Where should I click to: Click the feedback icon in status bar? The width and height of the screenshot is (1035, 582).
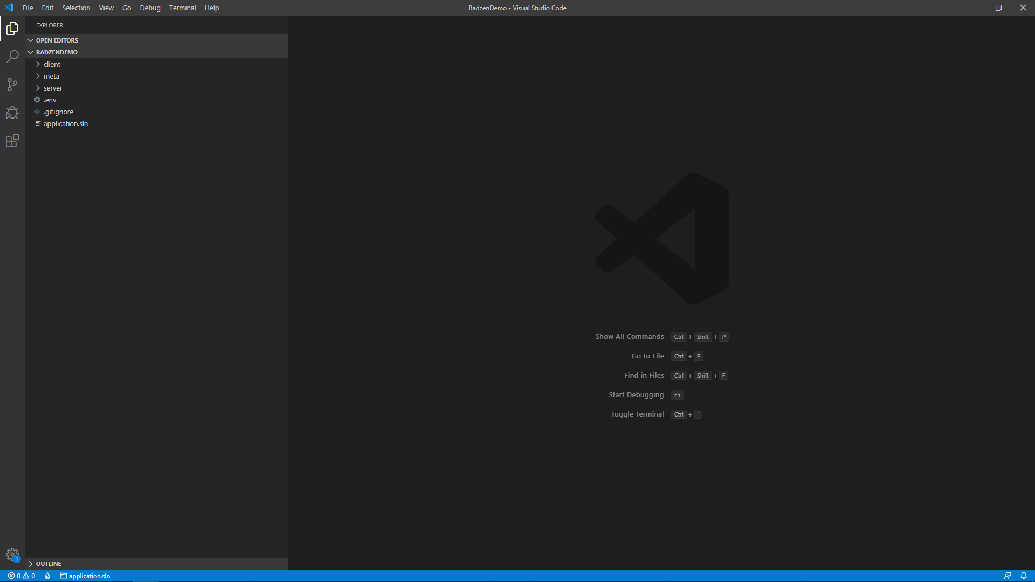[1008, 576]
